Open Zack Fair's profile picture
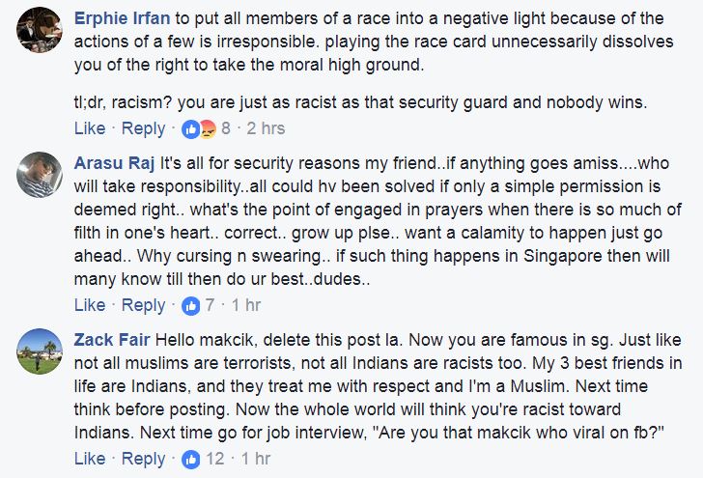703x478 pixels. pyautogui.click(x=40, y=351)
